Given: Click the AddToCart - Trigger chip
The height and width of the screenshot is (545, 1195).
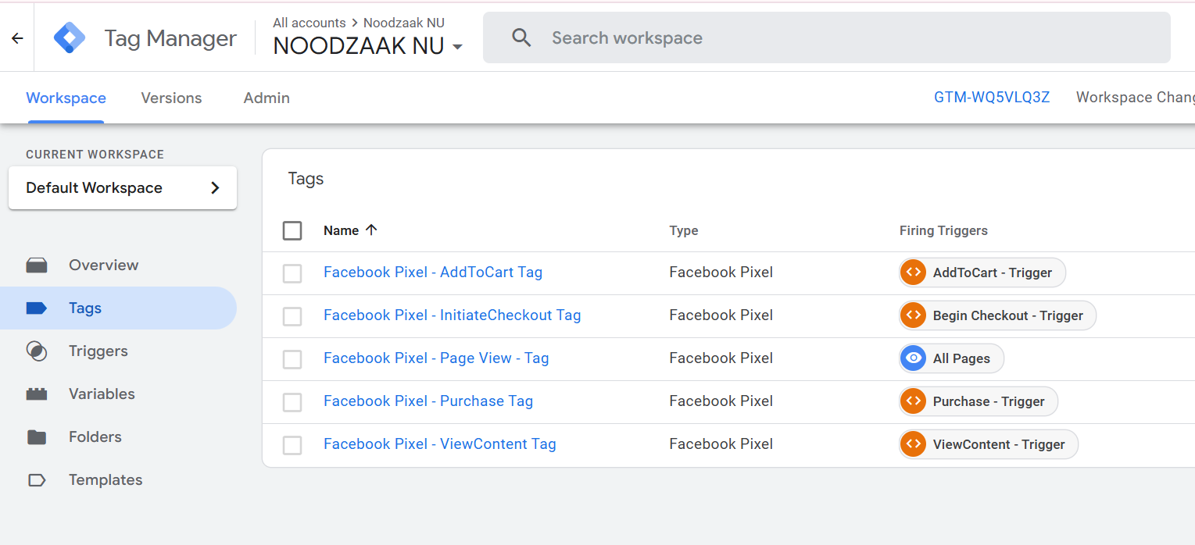Looking at the screenshot, I should [982, 272].
